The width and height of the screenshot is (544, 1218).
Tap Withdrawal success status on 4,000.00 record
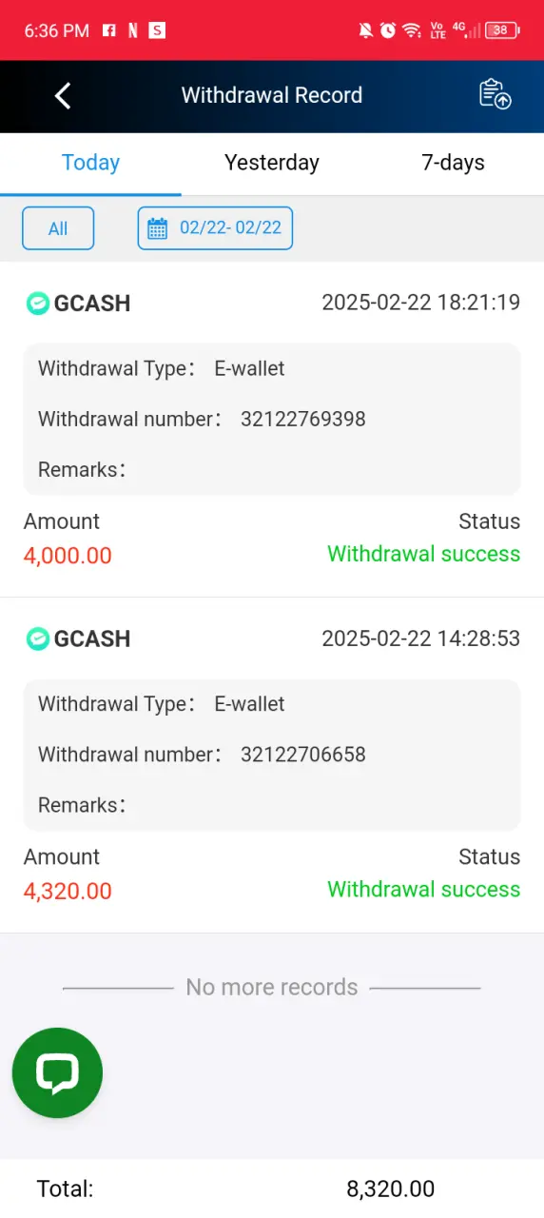[x=424, y=554]
